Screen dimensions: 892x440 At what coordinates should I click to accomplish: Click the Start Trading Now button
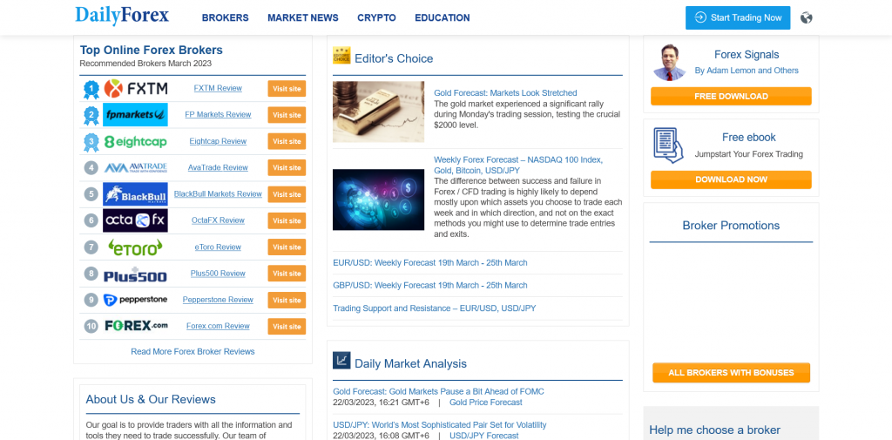pyautogui.click(x=738, y=17)
